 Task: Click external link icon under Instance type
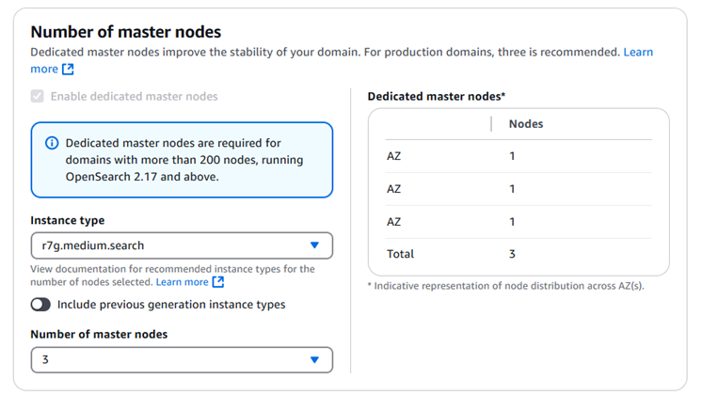tap(218, 282)
